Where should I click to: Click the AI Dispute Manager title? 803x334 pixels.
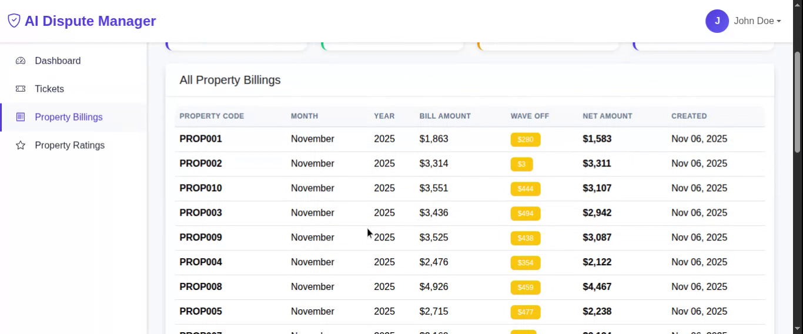[x=90, y=21]
